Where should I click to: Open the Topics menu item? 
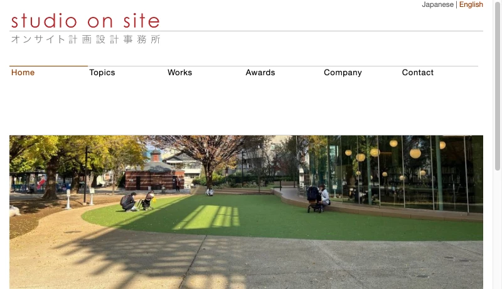[102, 73]
